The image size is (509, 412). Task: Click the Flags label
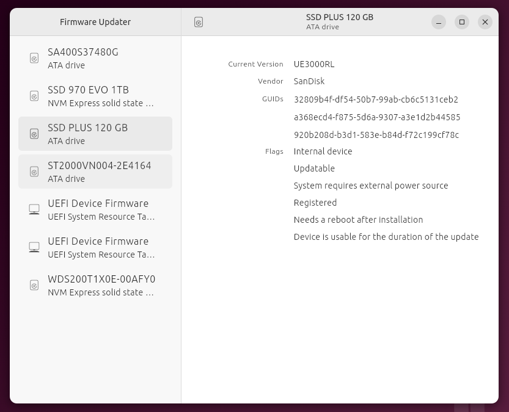pyautogui.click(x=274, y=151)
